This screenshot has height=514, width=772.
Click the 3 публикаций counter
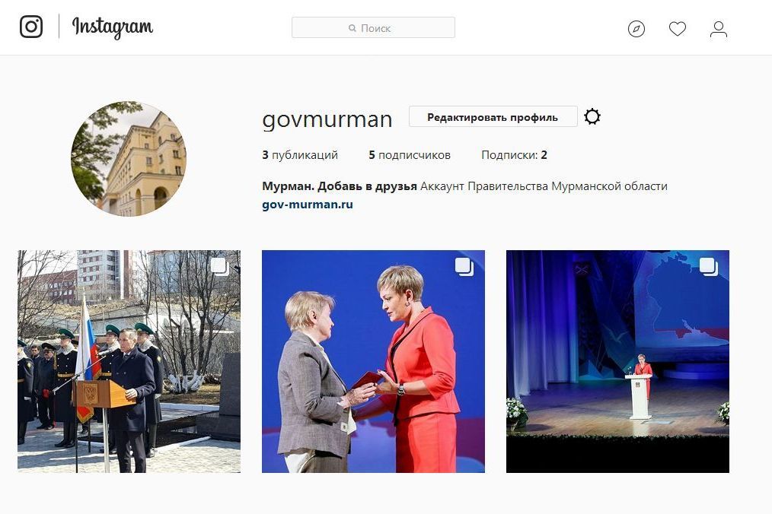click(300, 155)
